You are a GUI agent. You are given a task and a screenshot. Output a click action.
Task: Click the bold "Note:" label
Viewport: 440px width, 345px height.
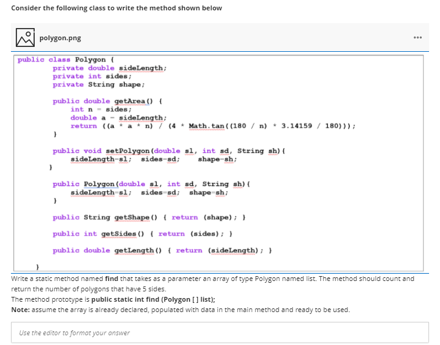(x=20, y=310)
